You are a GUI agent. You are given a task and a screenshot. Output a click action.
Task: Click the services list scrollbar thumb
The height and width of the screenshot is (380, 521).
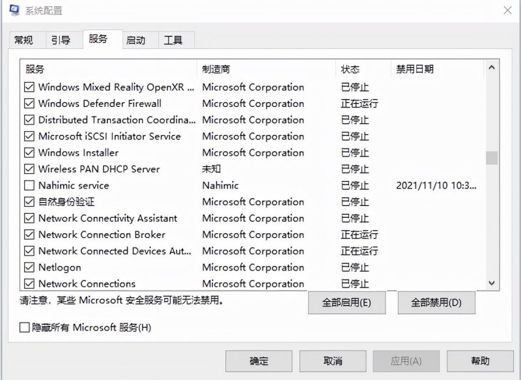[492, 158]
